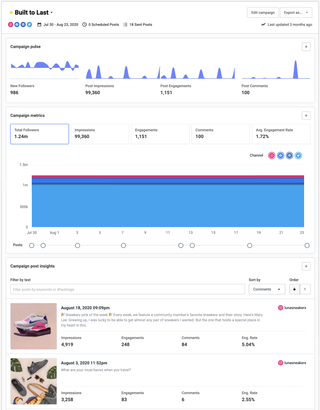
Task: Click the Jul 30 - Aug 23, 2020 date range
Action: point(61,25)
